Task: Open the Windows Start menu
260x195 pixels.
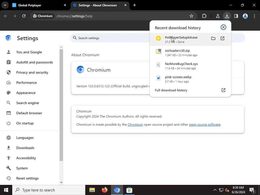Action: tap(6, 190)
